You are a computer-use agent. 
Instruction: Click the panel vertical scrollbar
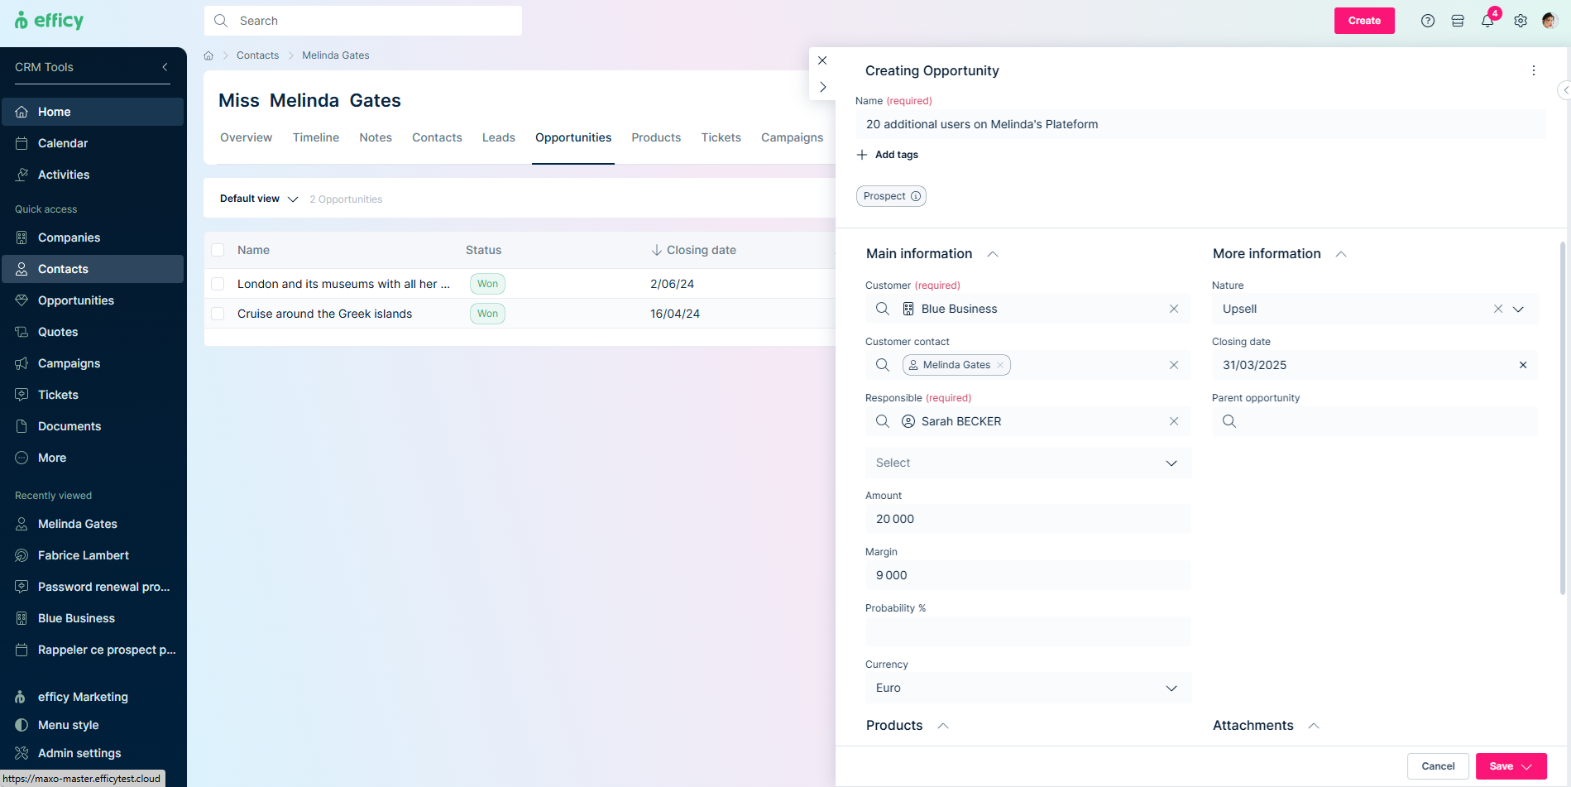point(1563,418)
